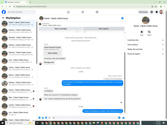The image size is (167, 125).
Task: Expand Media, files and links section
Action: coord(146,49)
